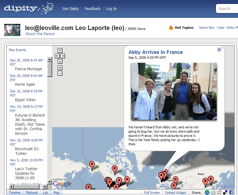This screenshot has width=238, height=195.
Task: Select the Home Again event
Action: coord(25,84)
